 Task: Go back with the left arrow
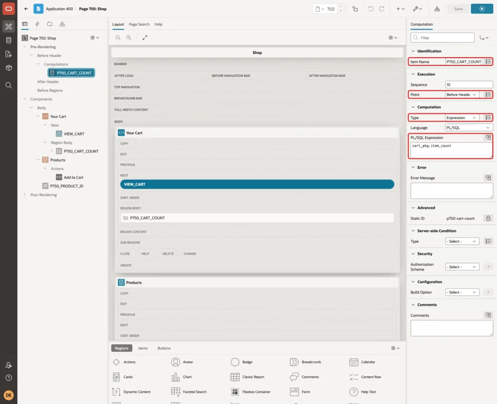(26, 9)
